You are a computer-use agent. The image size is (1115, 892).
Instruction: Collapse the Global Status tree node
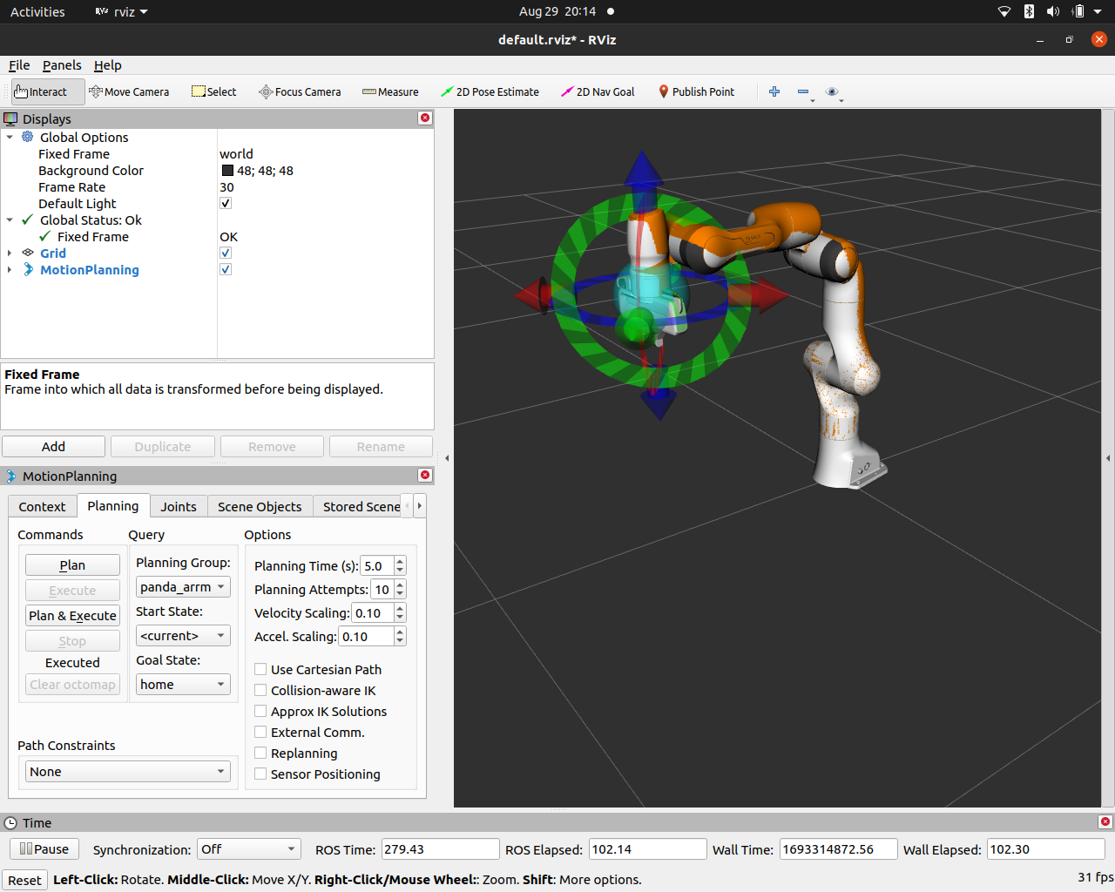10,220
